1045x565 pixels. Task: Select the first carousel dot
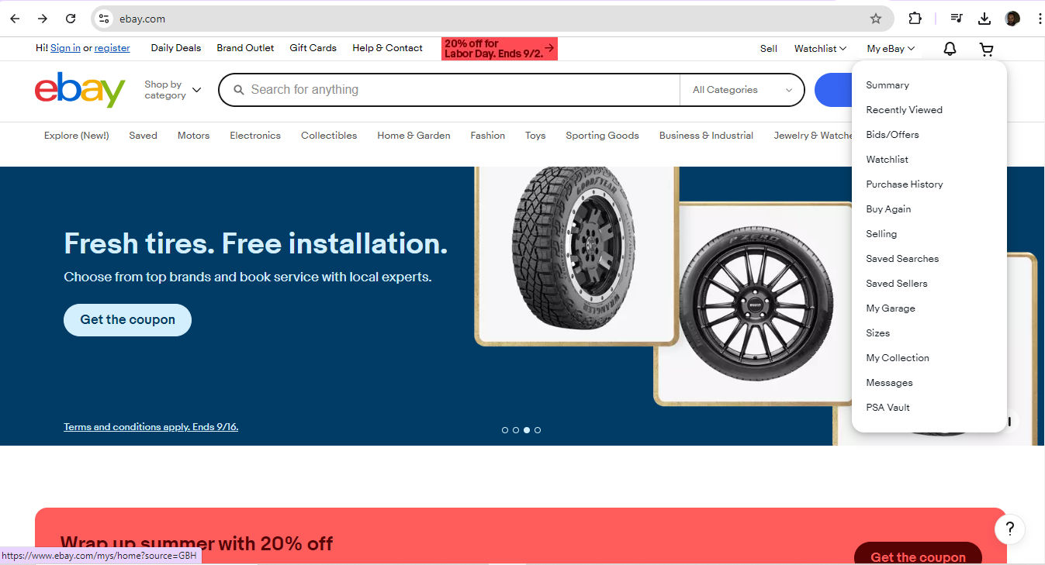[504, 429]
